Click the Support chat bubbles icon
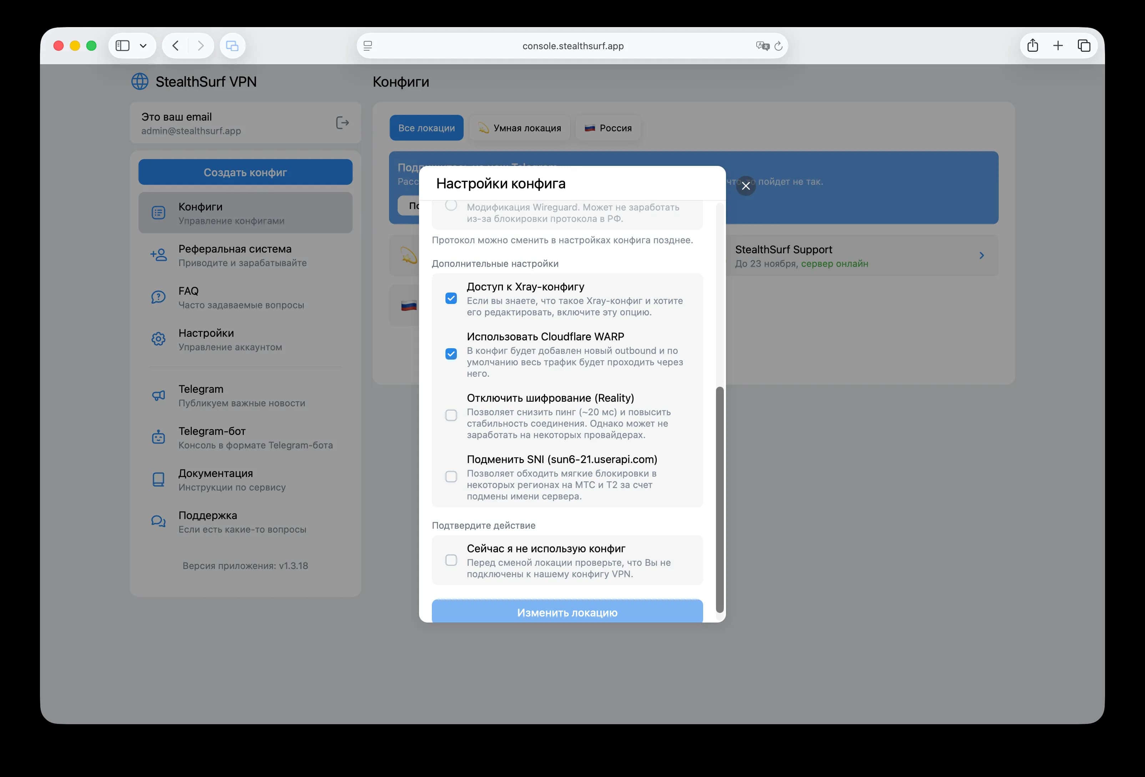The image size is (1145, 777). 158,522
